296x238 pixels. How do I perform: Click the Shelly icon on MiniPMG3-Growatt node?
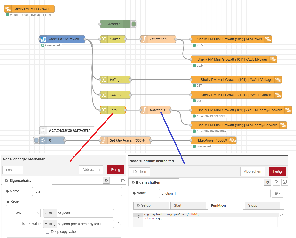click(x=43, y=39)
